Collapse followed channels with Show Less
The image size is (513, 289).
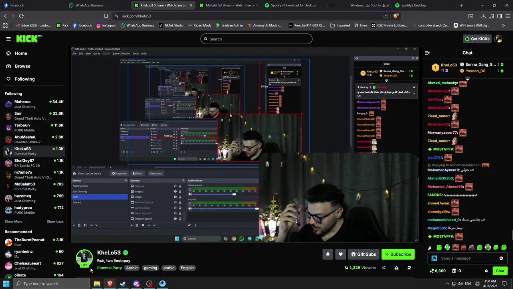tap(55, 222)
